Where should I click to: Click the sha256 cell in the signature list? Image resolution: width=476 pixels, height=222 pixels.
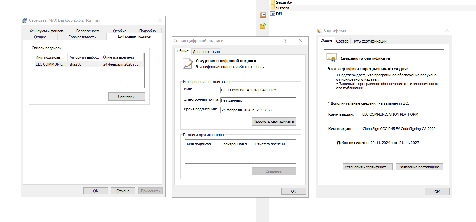click(x=75, y=64)
